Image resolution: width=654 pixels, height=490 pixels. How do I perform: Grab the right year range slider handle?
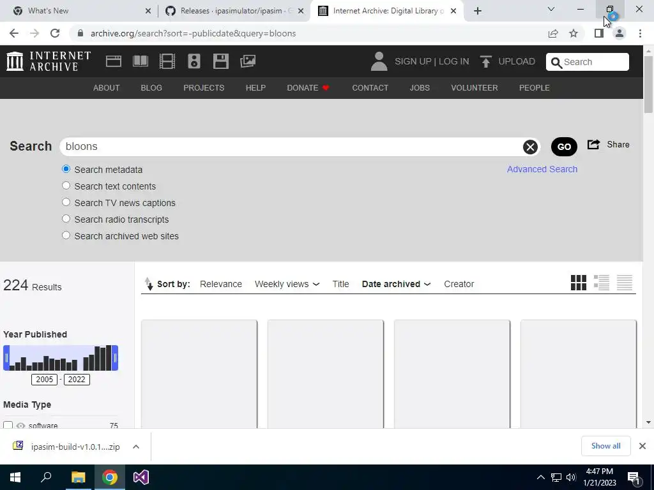tap(115, 358)
